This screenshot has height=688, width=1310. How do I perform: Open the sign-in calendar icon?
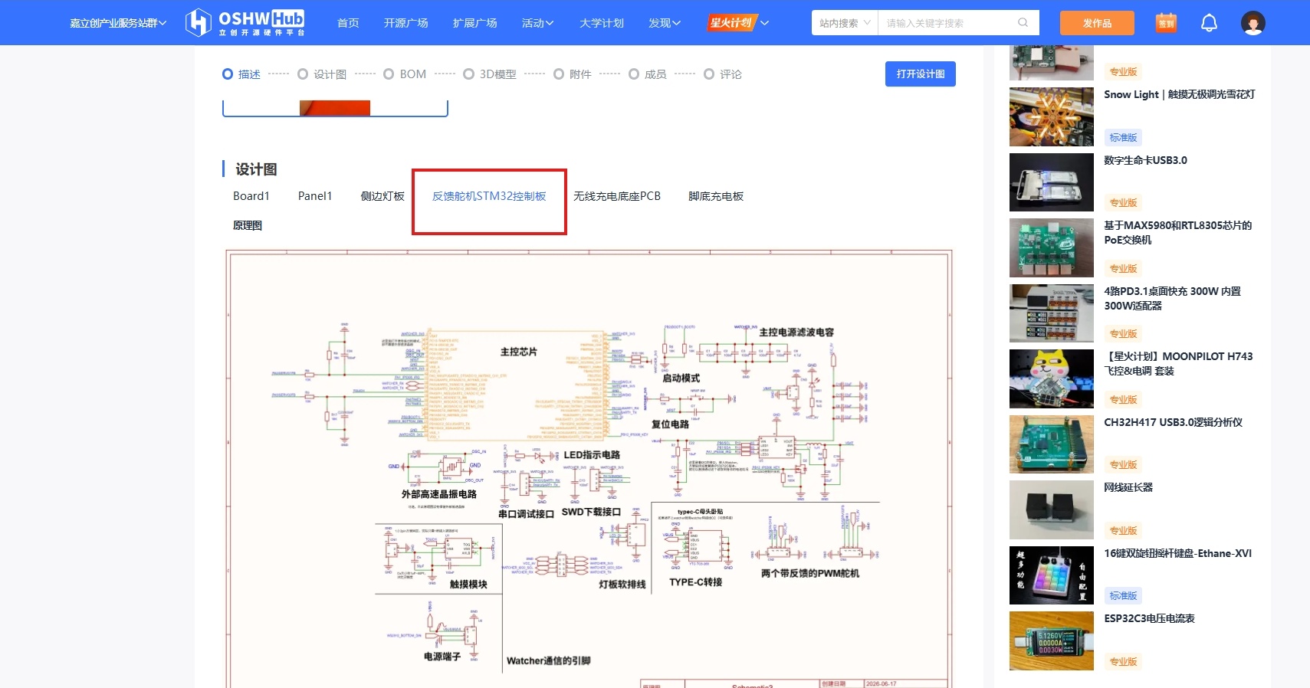click(x=1166, y=23)
